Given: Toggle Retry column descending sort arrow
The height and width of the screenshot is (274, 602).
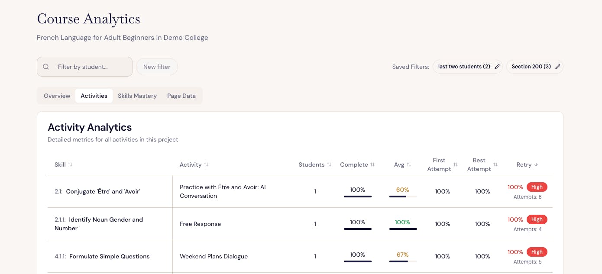Looking at the screenshot, I should (x=536, y=164).
